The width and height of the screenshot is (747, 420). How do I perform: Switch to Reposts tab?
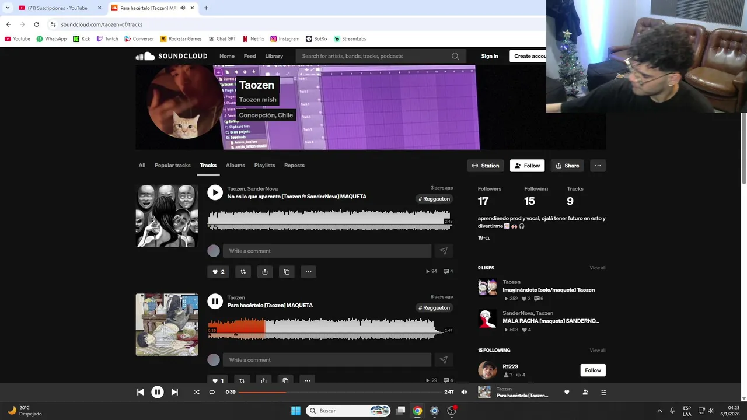(x=294, y=166)
